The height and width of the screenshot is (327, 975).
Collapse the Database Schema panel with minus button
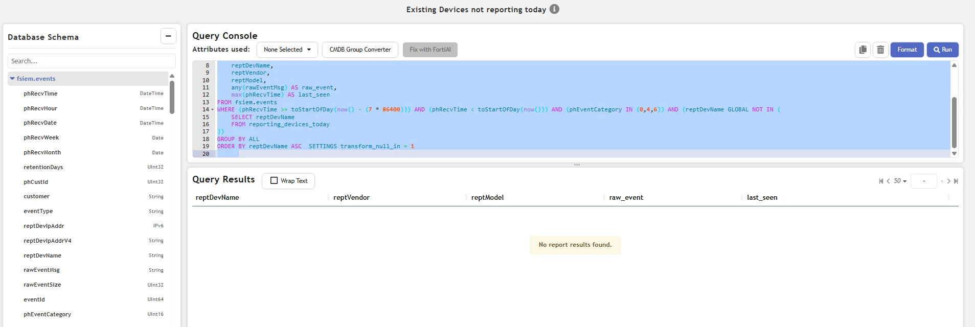[x=168, y=36]
